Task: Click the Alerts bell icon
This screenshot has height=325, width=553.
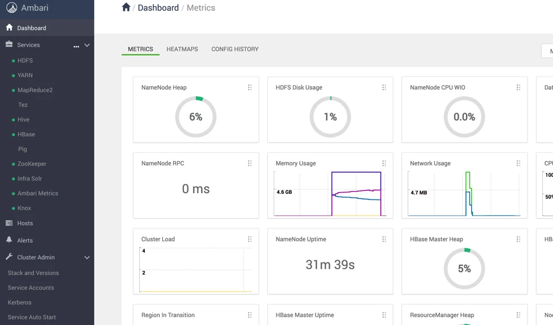Action: click(9, 240)
